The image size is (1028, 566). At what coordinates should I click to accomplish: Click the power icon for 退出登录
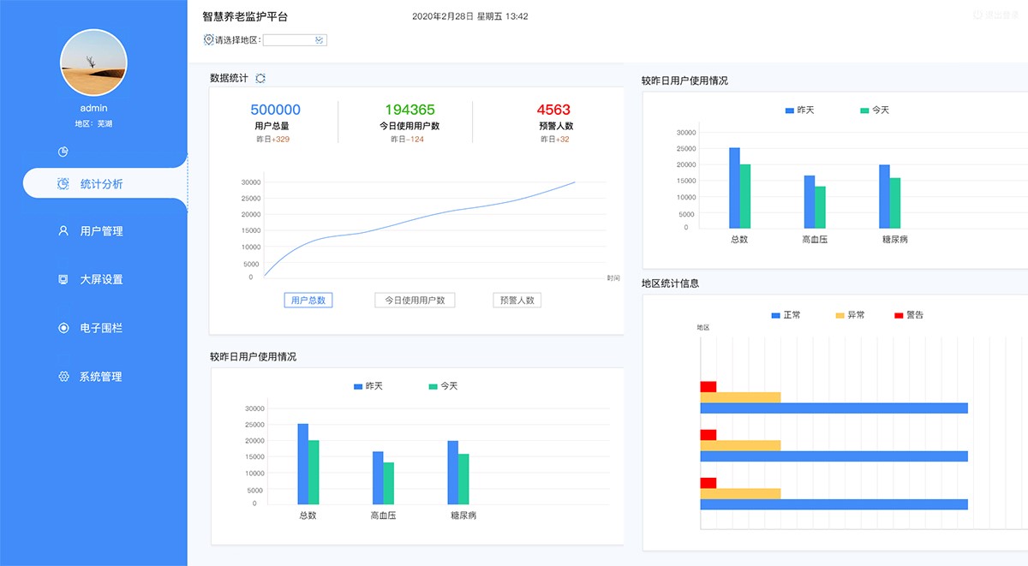pos(977,15)
